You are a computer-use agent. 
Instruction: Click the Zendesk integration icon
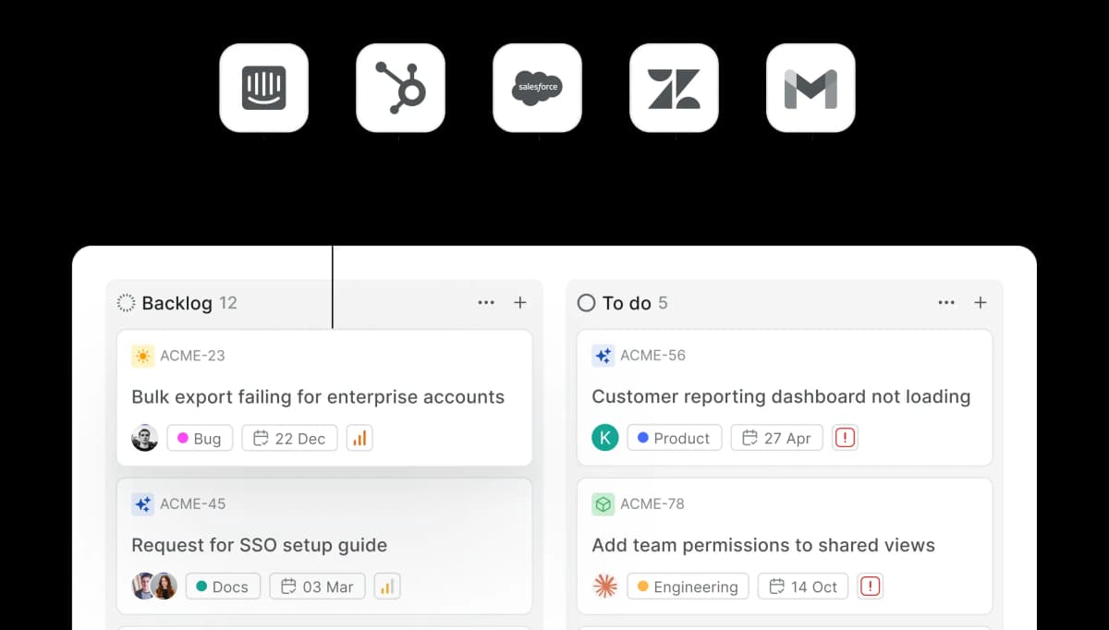coord(674,88)
